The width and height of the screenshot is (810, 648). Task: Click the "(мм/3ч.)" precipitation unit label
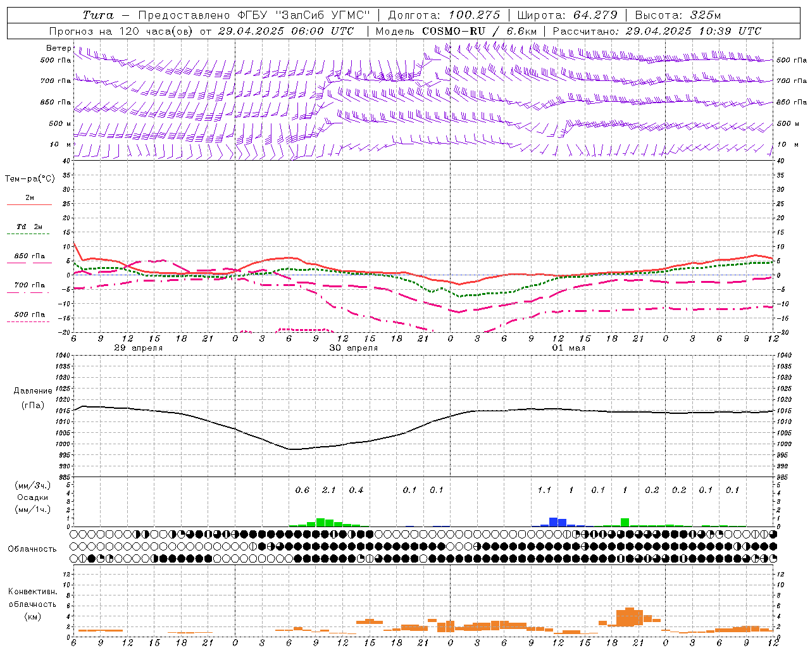[x=32, y=485]
